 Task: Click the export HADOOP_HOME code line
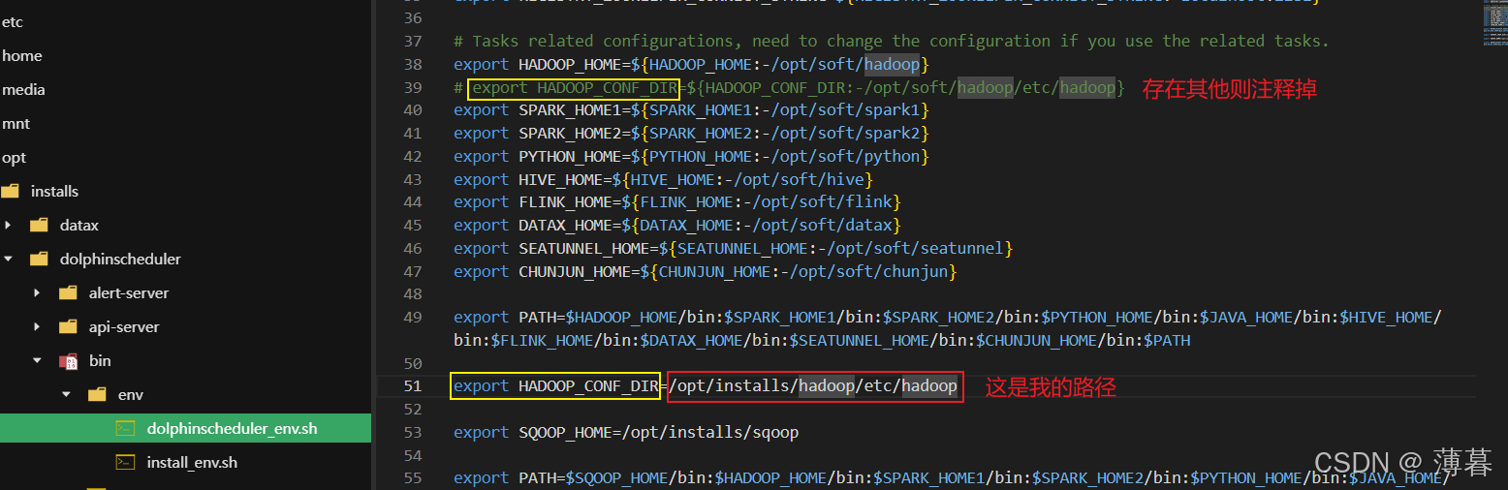(692, 64)
